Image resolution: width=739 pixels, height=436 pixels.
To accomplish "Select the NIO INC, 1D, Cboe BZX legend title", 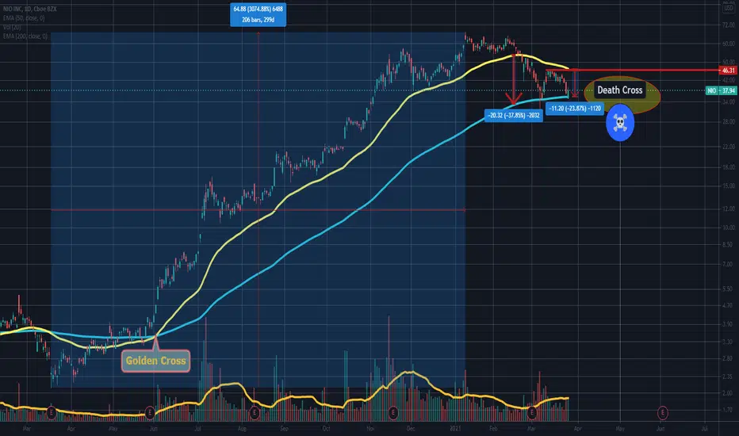I will (29, 9).
